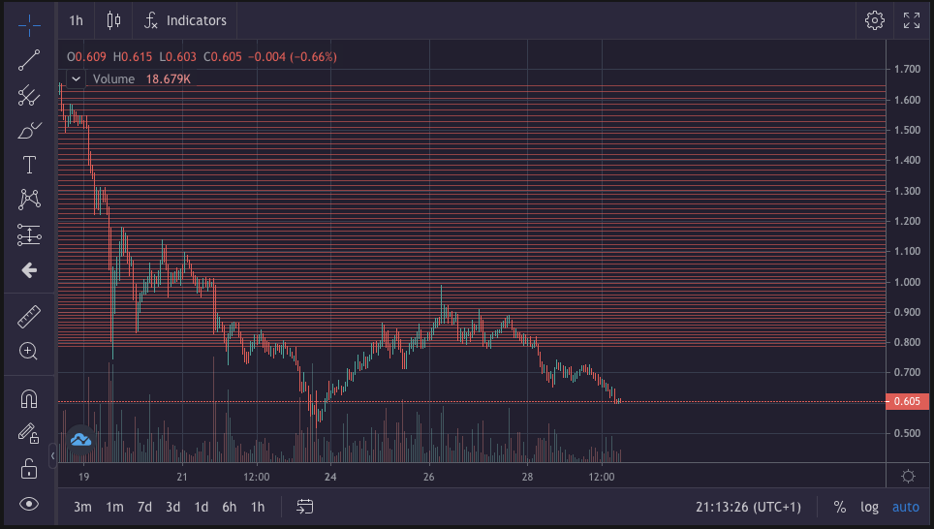Open the go to date picker

(x=305, y=507)
